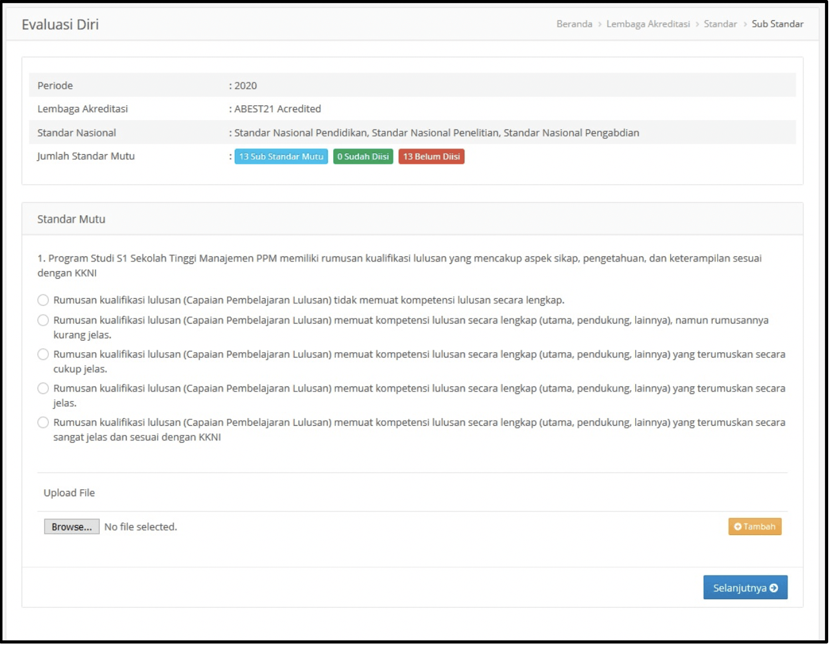Screen dimensions: 830x646
Task: Click the "13 Belum Diisi" red badge
Action: [x=431, y=156]
